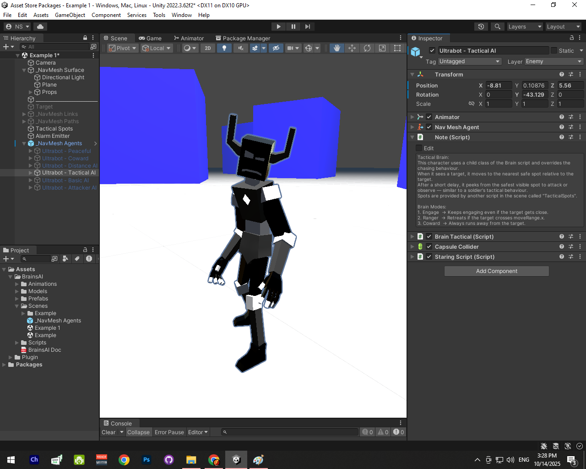The height and width of the screenshot is (469, 586).
Task: Click the Pause button in the toolbar
Action: [x=293, y=27]
